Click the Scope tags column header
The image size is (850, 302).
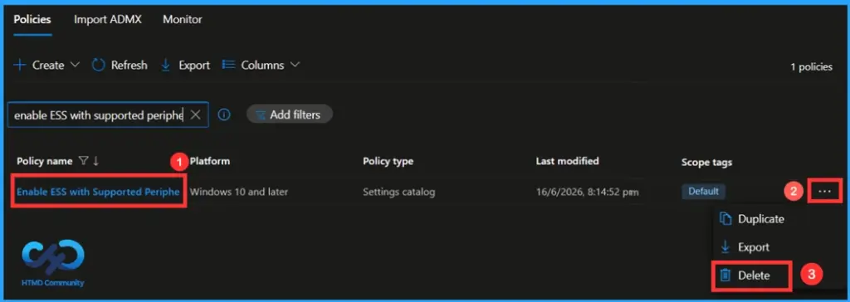[x=706, y=162]
